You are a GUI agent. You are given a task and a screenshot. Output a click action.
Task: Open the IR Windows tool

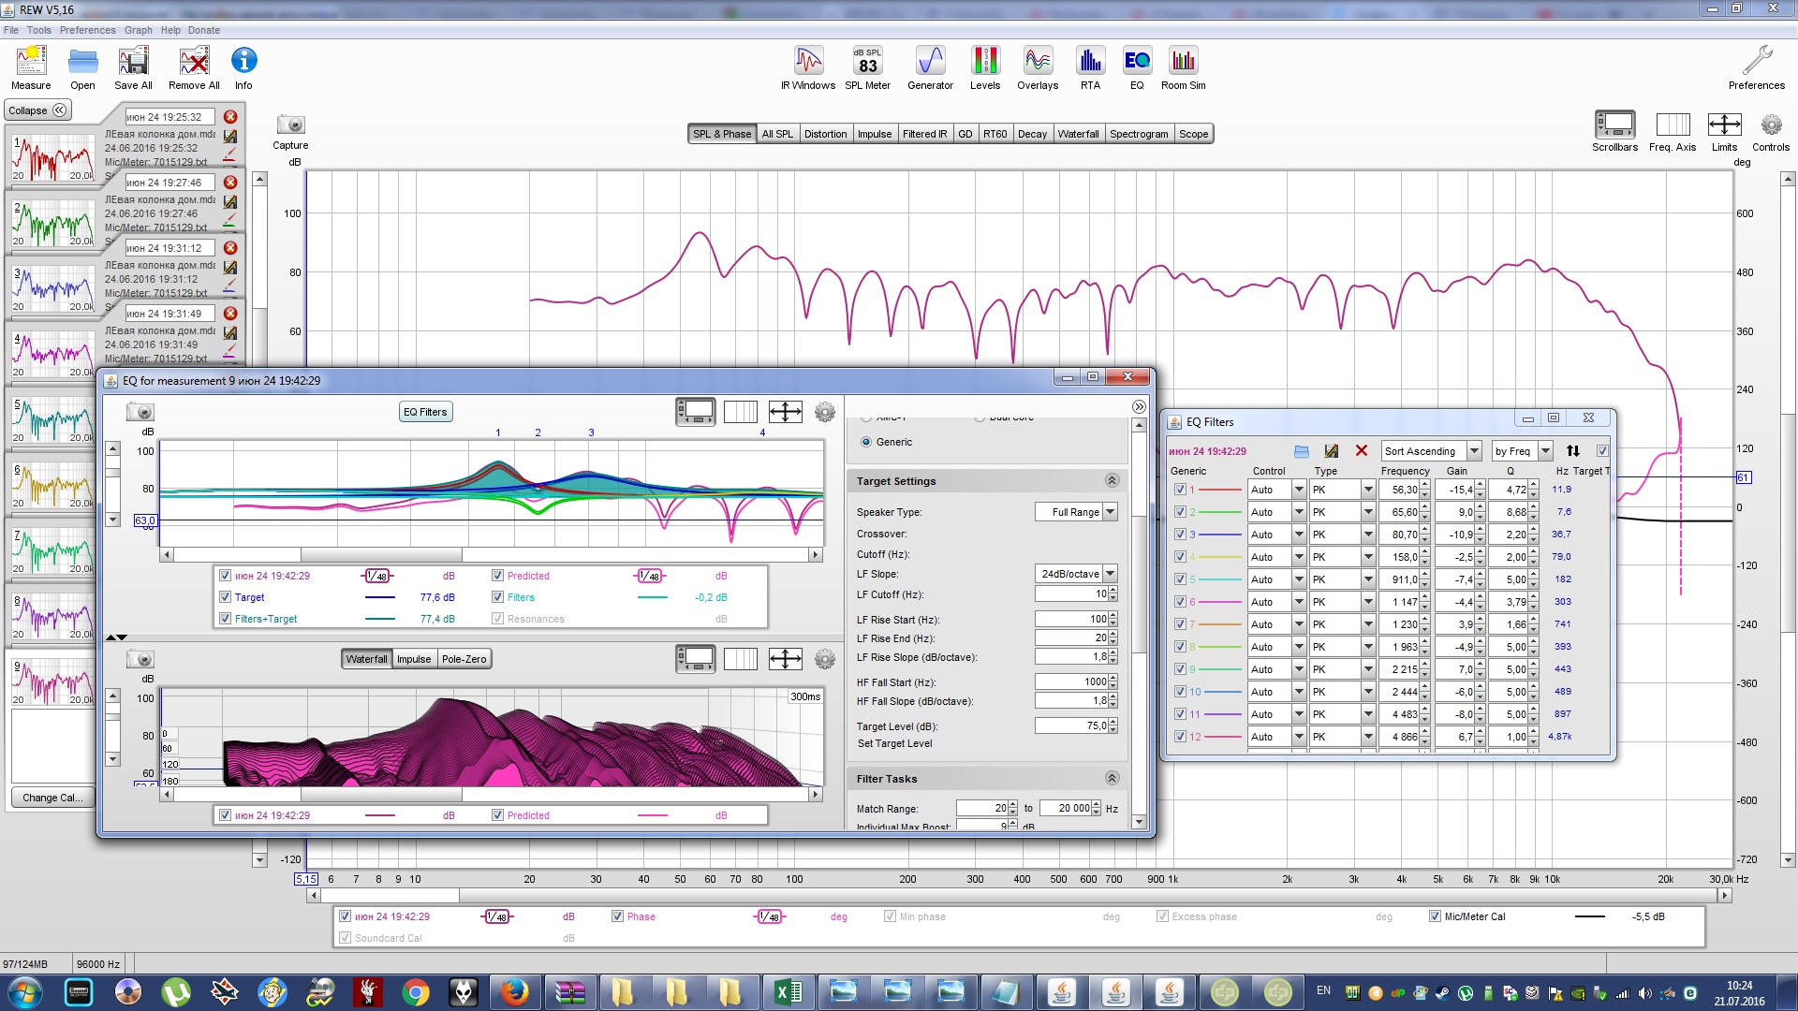pyautogui.click(x=807, y=62)
